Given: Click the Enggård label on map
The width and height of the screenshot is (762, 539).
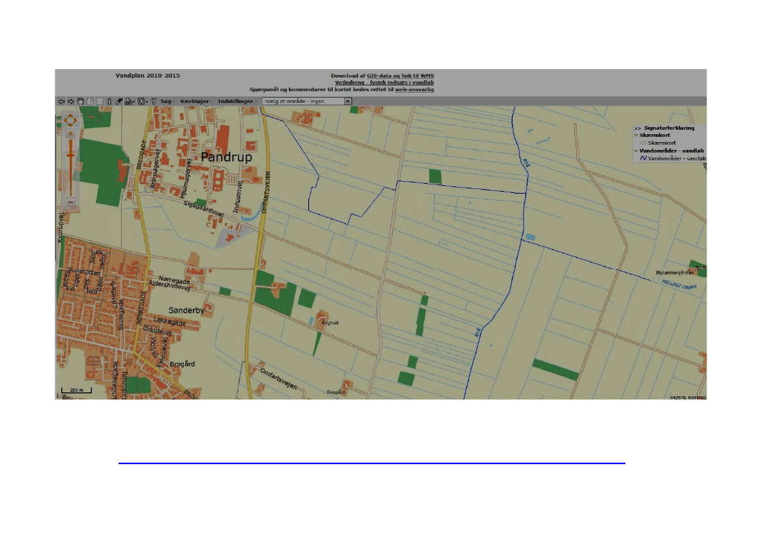Looking at the screenshot, I should [336, 392].
